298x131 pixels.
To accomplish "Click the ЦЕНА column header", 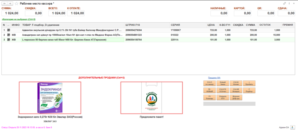I will (212, 25).
